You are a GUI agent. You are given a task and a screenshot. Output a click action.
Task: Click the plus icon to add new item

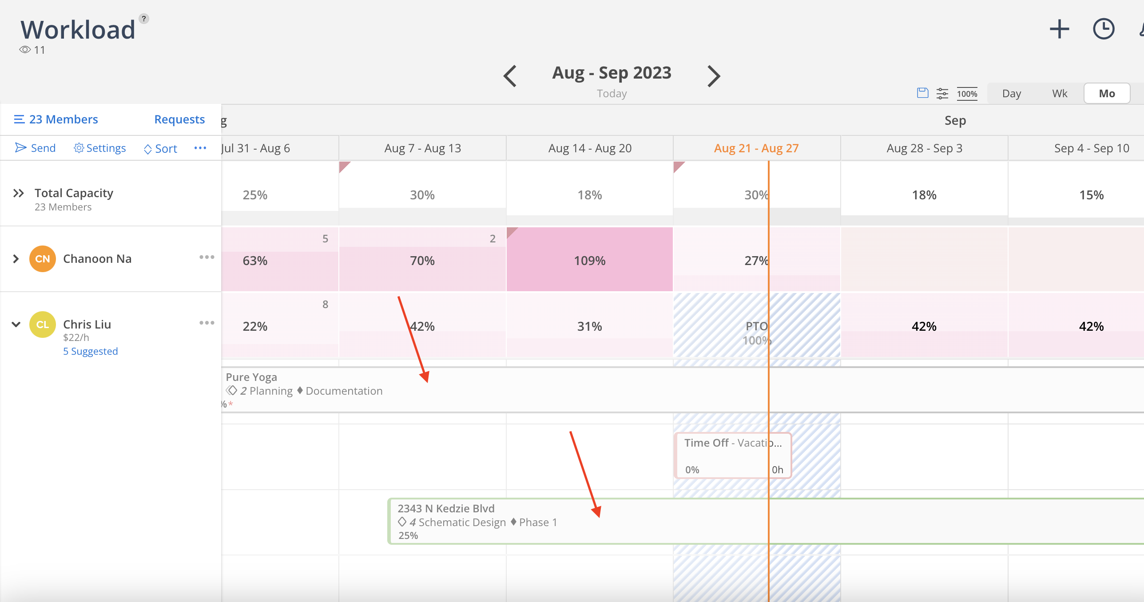[1059, 29]
